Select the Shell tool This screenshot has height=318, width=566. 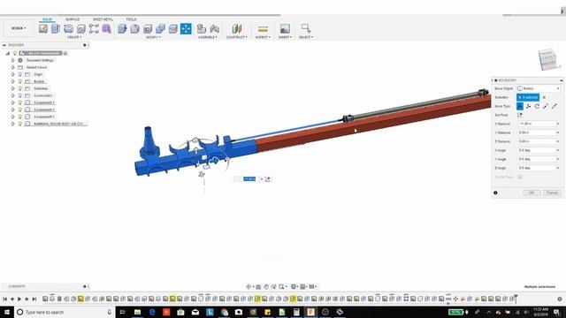pyautogui.click(x=148, y=28)
